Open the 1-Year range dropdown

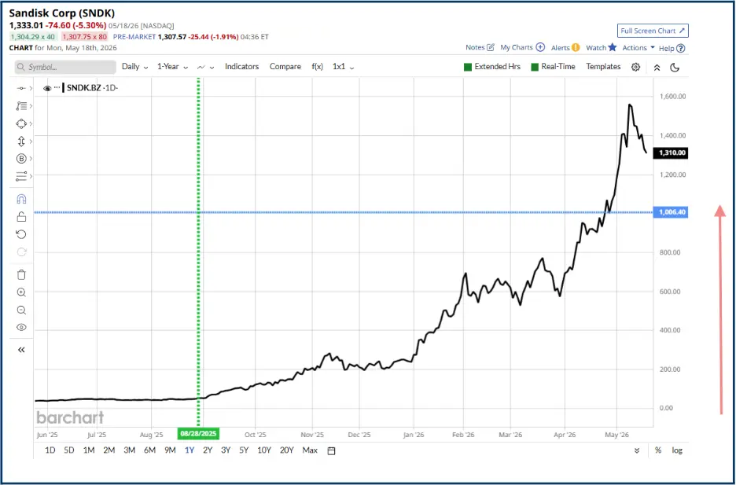172,67
